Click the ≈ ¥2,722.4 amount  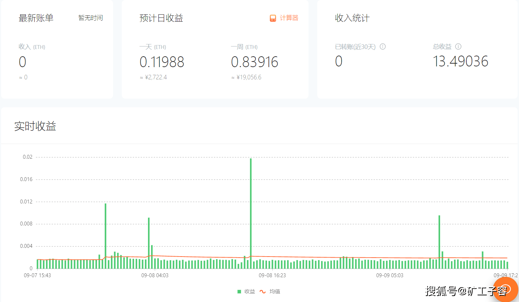point(153,77)
